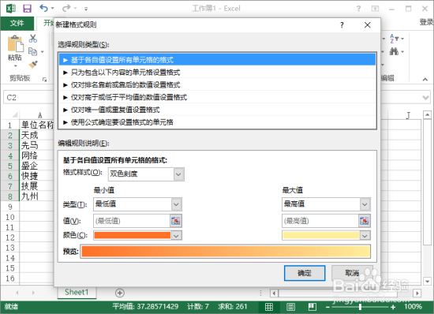Image resolution: width=434 pixels, height=314 pixels.
Task: Click cell containing 天成
Action: [x=37, y=135]
